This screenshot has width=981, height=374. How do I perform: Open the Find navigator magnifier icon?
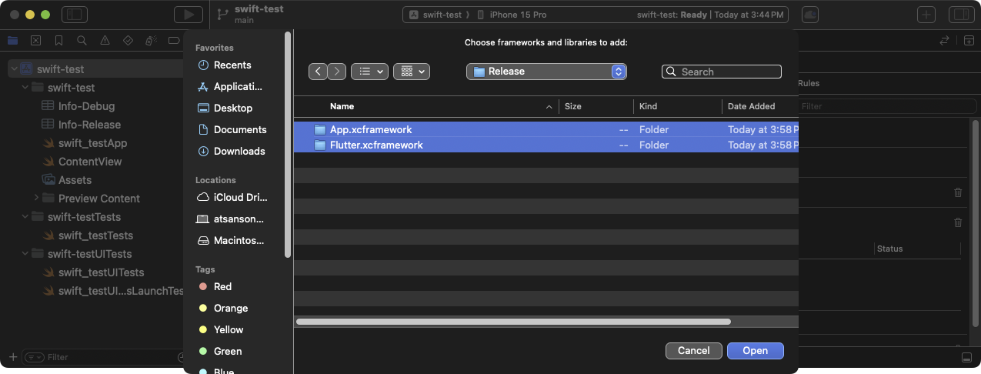coord(82,40)
